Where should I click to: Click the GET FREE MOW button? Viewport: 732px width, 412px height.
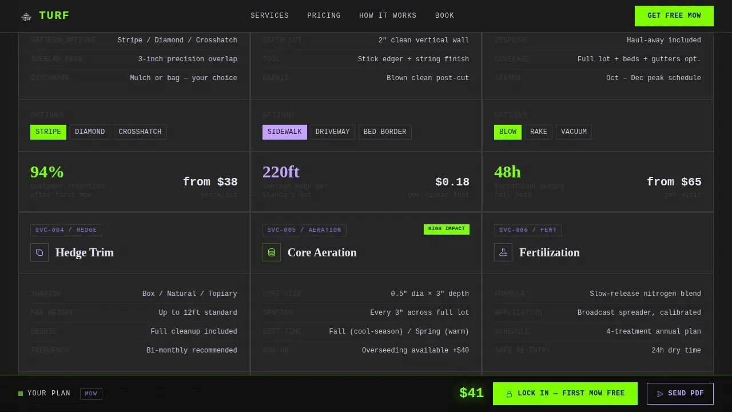coord(674,16)
